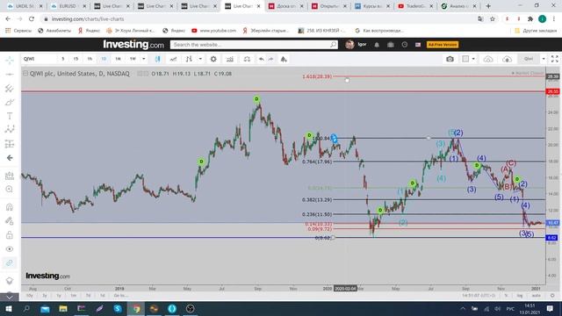The image size is (562, 316).
Task: Select the 1M timeframe
Action: tap(118, 59)
